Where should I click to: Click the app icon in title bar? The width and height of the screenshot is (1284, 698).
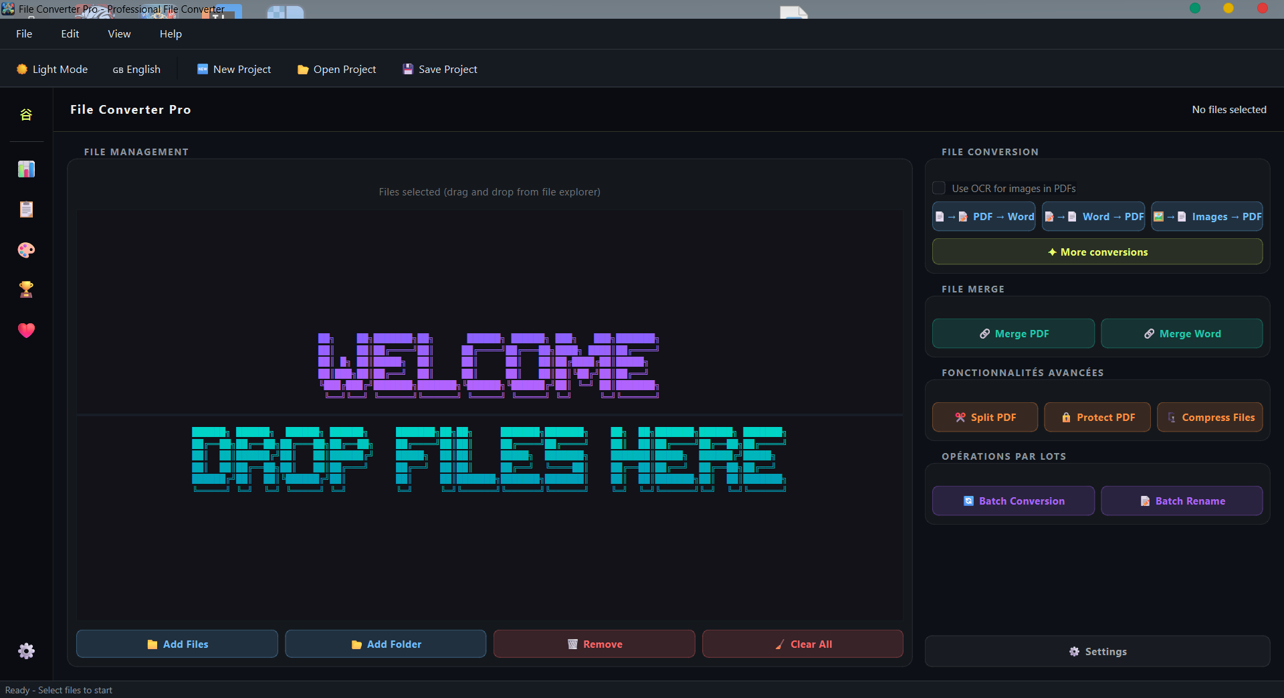click(x=8, y=9)
